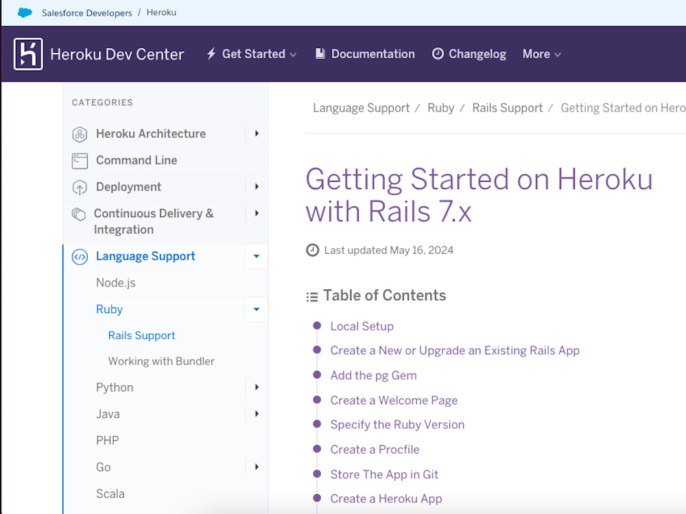Screen dimensions: 686x514
Task: Collapse the Ruby subsection arrow
Action: pyautogui.click(x=257, y=310)
